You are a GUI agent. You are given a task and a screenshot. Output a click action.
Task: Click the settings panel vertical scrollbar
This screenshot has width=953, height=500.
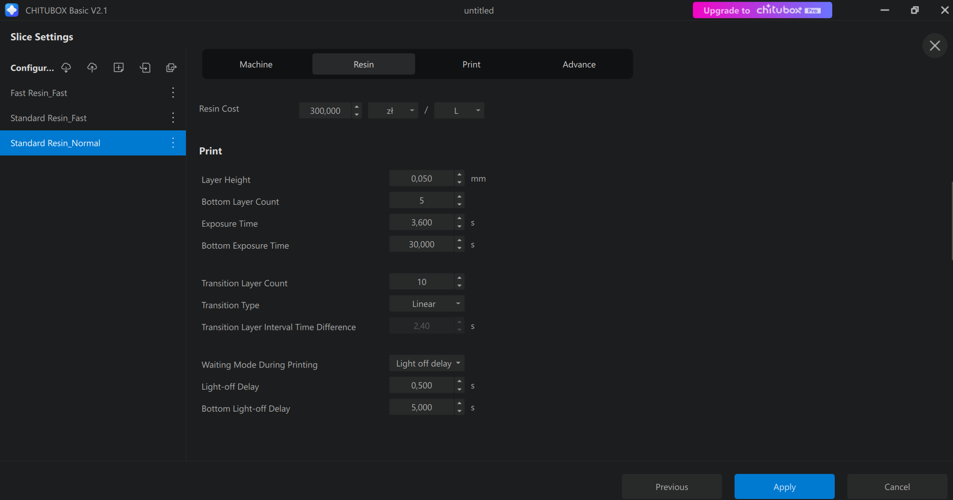(x=951, y=221)
